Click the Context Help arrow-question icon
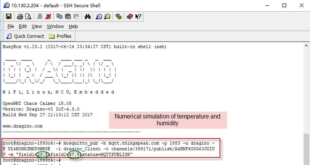310x165 pixels. 138,16
